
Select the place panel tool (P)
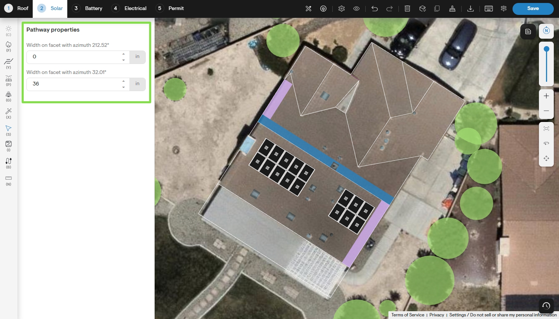(9, 81)
